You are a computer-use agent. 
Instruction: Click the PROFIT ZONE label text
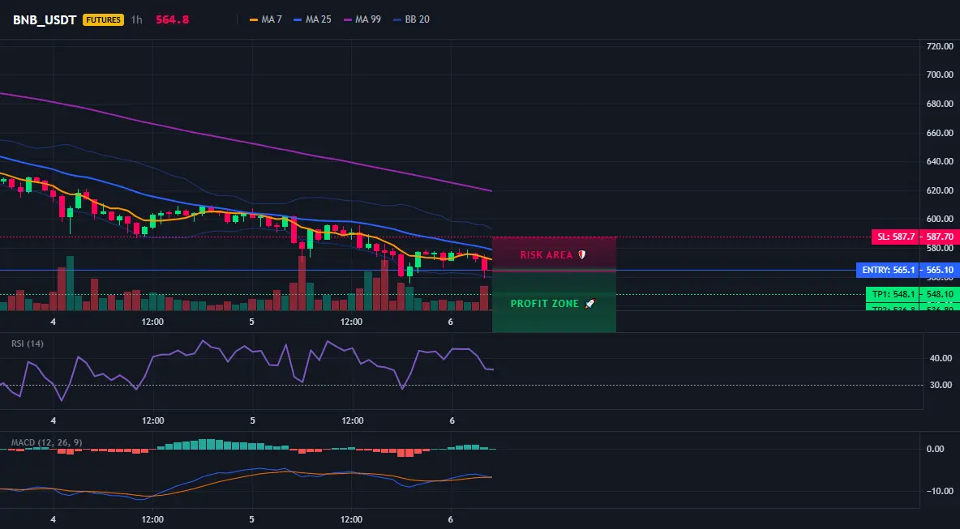coord(544,303)
